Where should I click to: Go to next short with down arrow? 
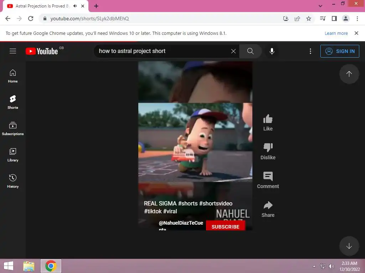pos(349,246)
